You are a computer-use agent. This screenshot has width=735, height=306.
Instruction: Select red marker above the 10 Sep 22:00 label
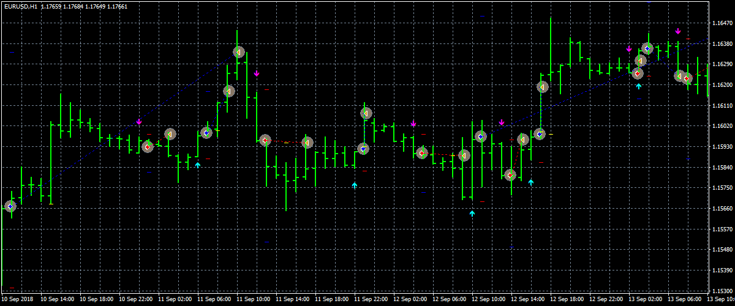(147, 147)
